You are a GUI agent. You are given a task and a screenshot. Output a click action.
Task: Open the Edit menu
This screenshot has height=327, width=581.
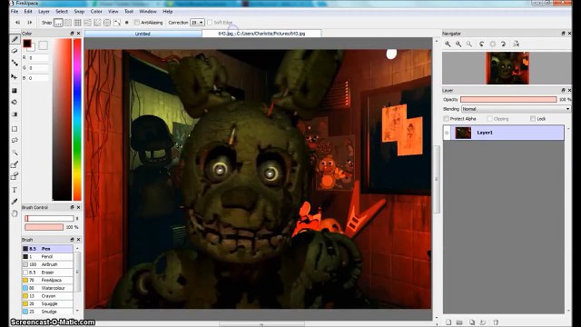28,12
